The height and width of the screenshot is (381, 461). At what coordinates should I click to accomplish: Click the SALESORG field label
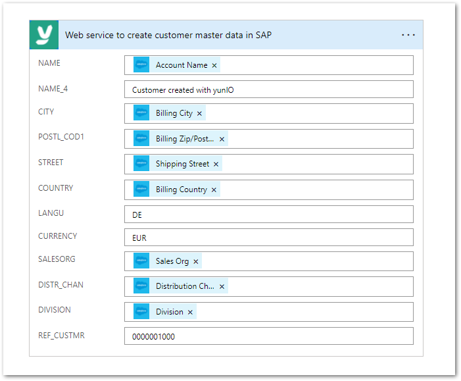[57, 259]
